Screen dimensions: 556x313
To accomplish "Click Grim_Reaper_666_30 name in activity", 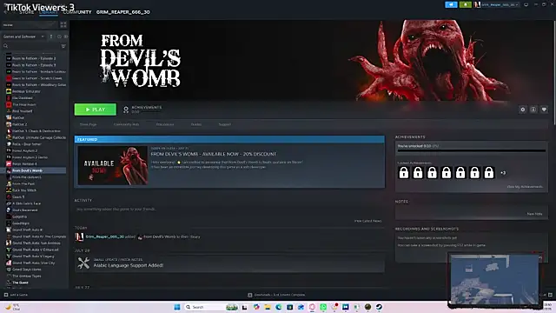I will click(x=105, y=236).
